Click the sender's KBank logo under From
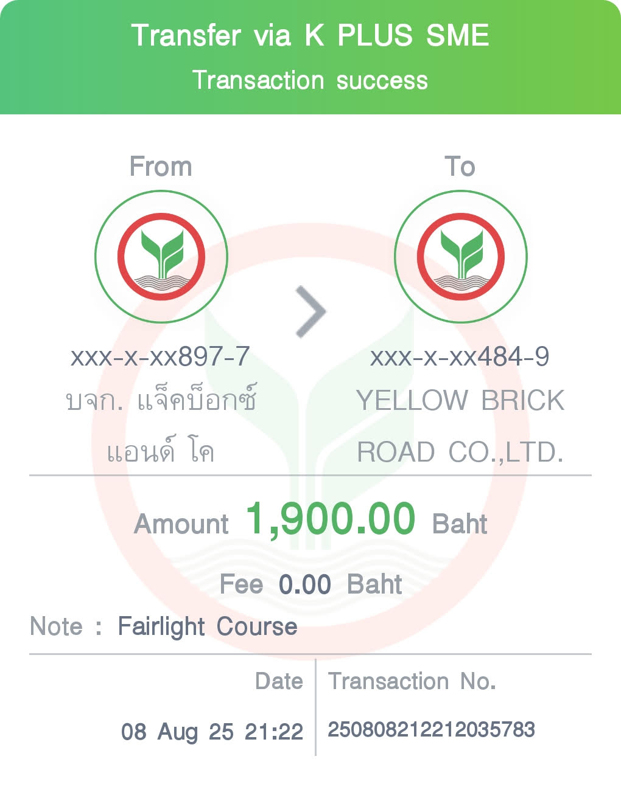Screen dimensions: 621x787 [x=161, y=257]
